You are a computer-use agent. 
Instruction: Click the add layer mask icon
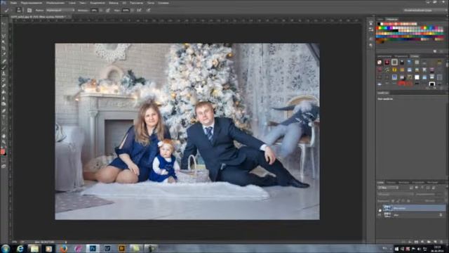[x=416, y=242]
